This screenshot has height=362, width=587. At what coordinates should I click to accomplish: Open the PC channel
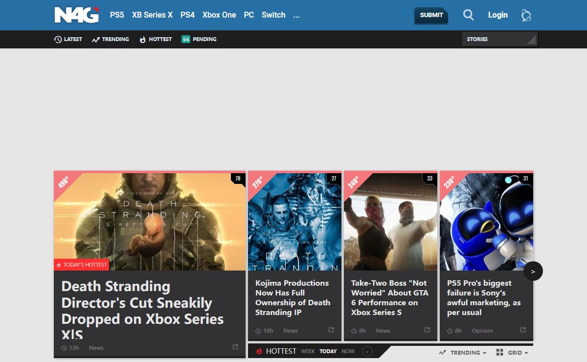(x=249, y=15)
